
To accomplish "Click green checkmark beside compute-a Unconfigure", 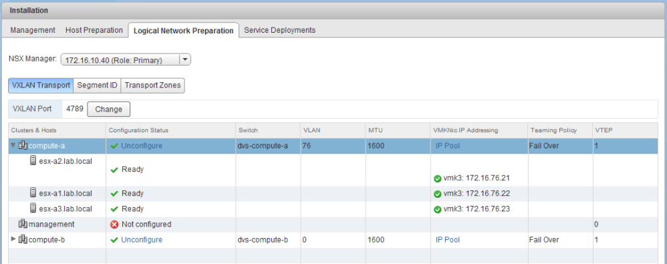I will click(114, 146).
